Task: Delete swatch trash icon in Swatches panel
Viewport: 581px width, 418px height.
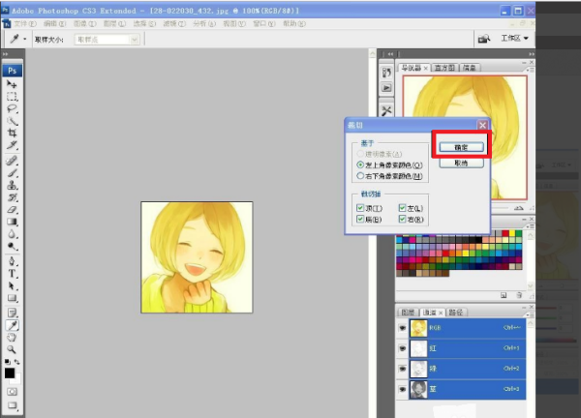Action: pyautogui.click(x=519, y=295)
